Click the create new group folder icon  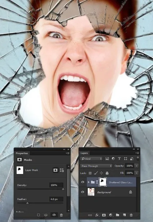pos(118,215)
